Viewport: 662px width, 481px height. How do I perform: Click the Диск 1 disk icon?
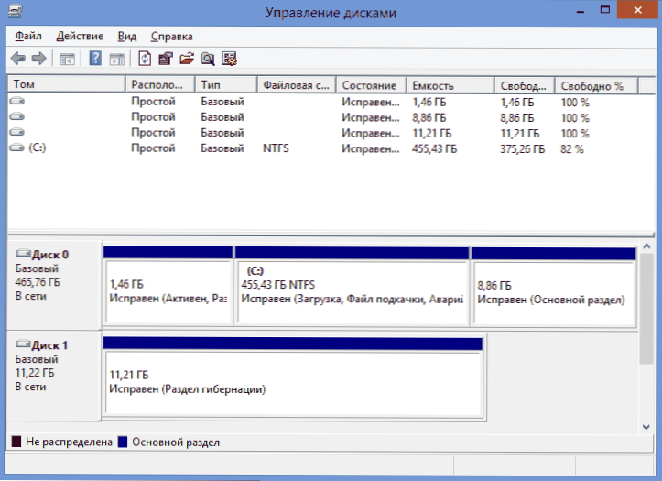[23, 344]
